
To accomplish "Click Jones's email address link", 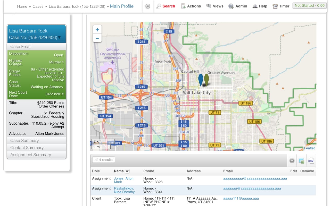I will [x=255, y=178].
